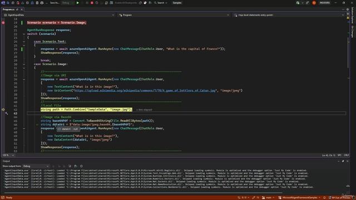Collapse the case Scenario.Text block
This screenshot has width=356, height=200.
coord(24,42)
